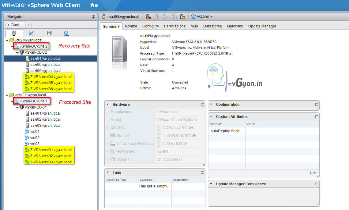Sort by the Assigned Tag column header
The height and width of the screenshot is (210, 349).
click(x=121, y=180)
